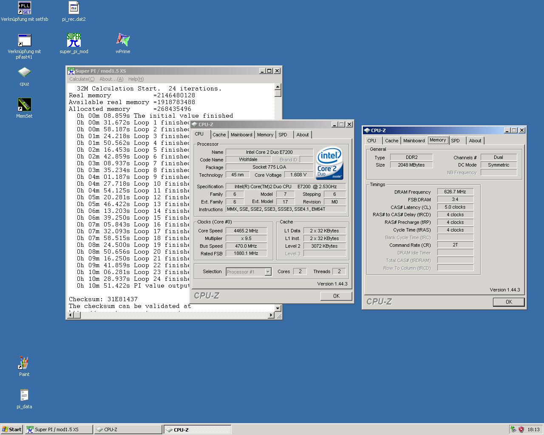This screenshot has width=544, height=435.
Task: Click the memory Type DDR2 value
Action: point(411,157)
